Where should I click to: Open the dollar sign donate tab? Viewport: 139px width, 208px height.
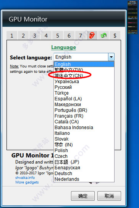click(115, 35)
